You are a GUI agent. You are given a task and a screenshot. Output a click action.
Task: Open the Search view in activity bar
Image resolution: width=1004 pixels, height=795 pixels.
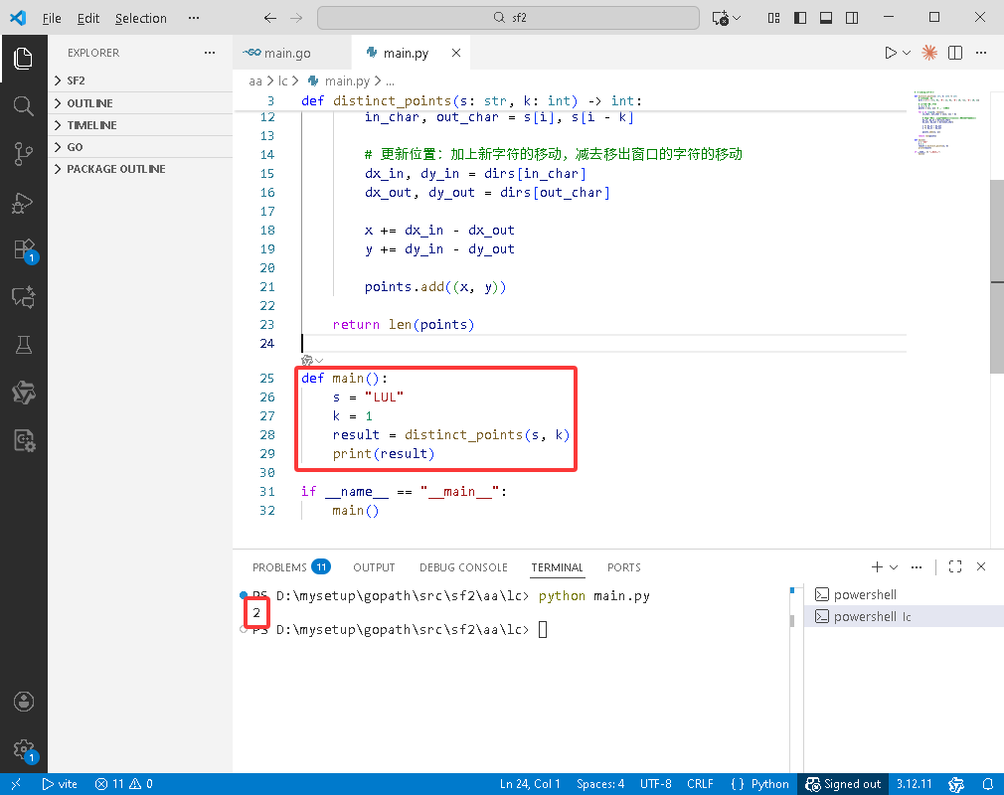[x=23, y=106]
